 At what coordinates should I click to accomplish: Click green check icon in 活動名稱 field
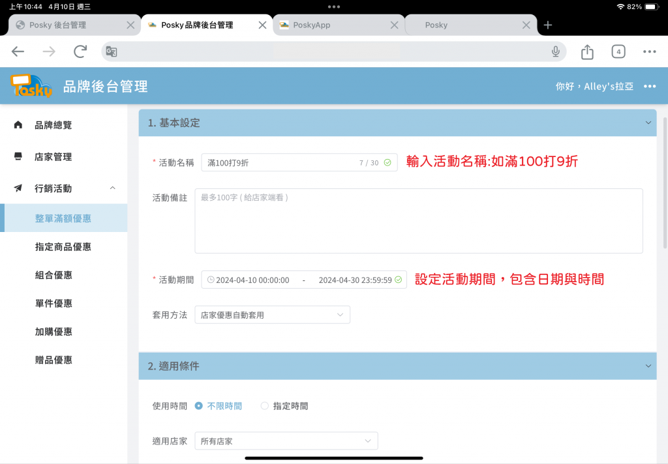click(x=387, y=163)
